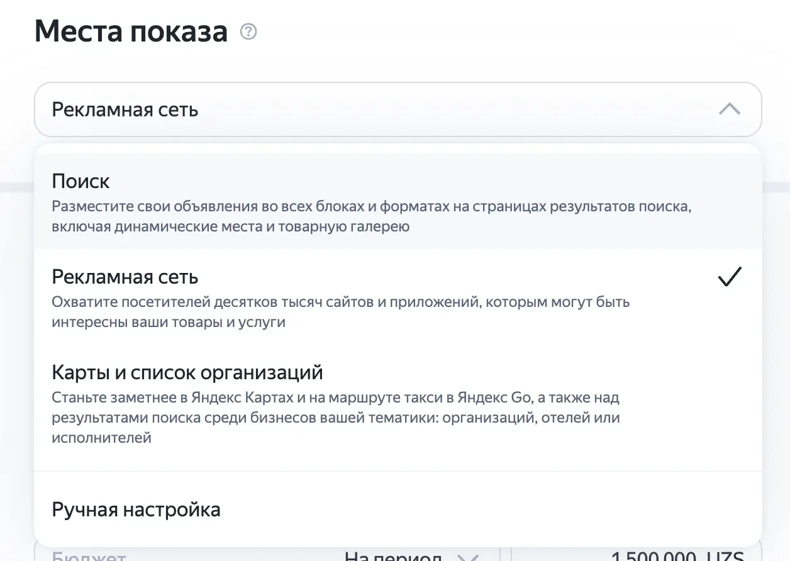
Task: Choose Ручная настройка option
Action: pyautogui.click(x=398, y=509)
